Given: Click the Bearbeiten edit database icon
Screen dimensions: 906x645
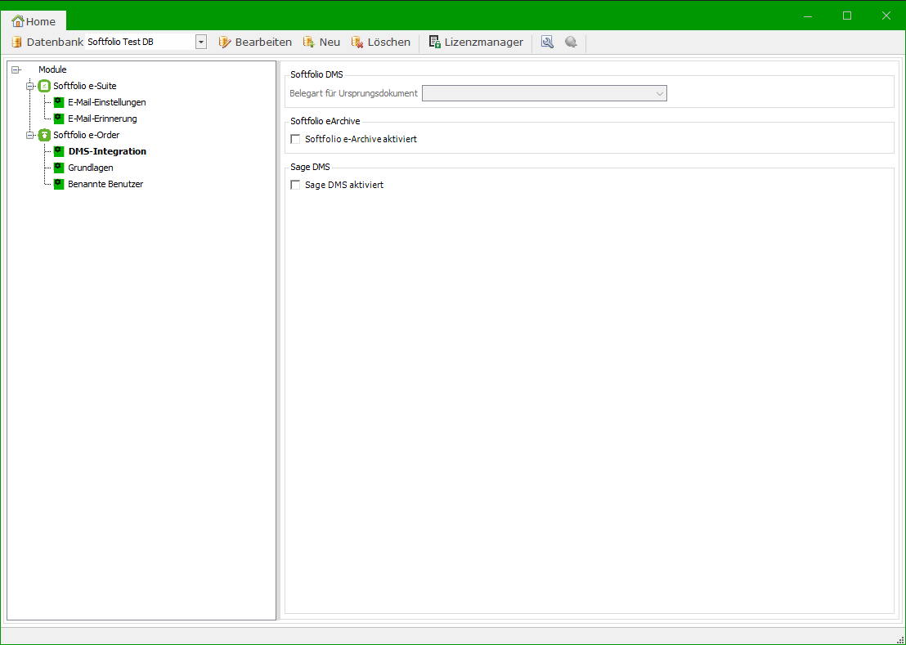Looking at the screenshot, I should point(225,43).
